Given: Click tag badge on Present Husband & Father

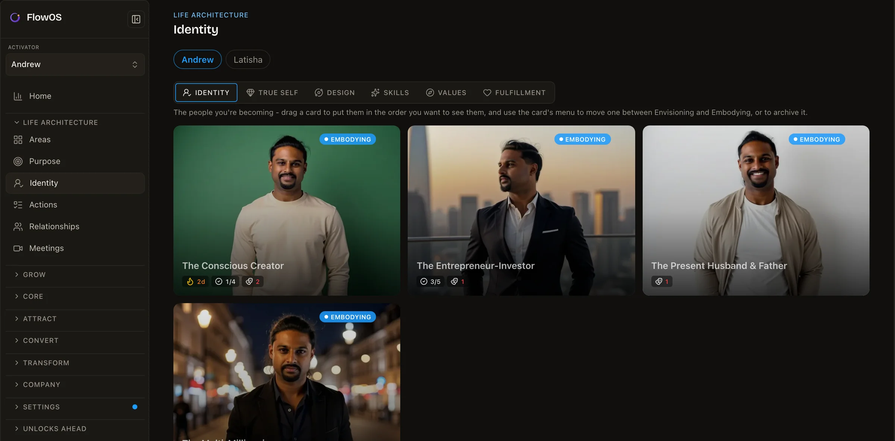Looking at the screenshot, I should (x=662, y=282).
